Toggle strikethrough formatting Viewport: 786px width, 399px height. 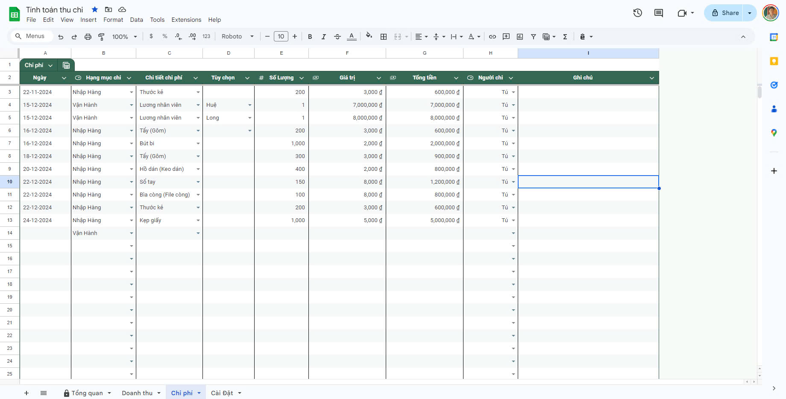tap(337, 37)
